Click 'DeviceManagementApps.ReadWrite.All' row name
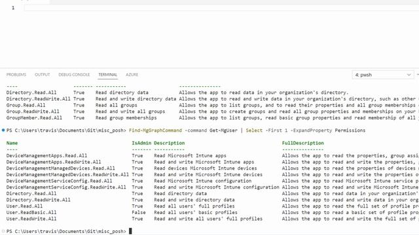The width and height of the screenshot is (419, 235). 54,162
